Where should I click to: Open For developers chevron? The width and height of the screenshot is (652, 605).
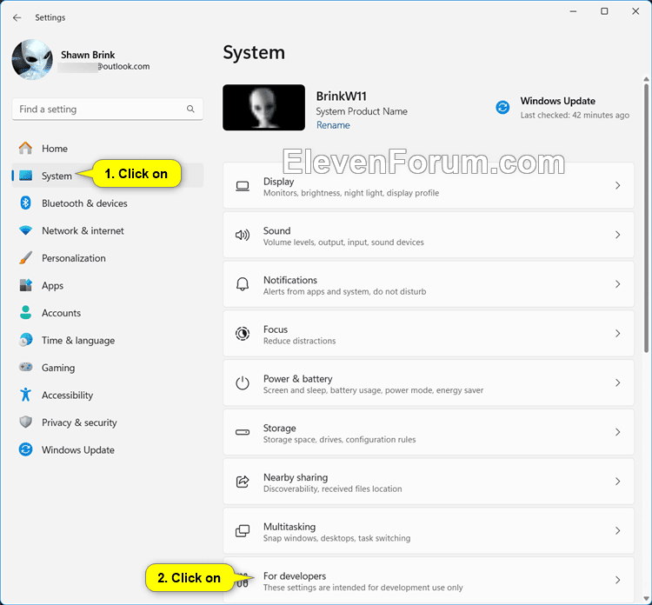coord(617,580)
